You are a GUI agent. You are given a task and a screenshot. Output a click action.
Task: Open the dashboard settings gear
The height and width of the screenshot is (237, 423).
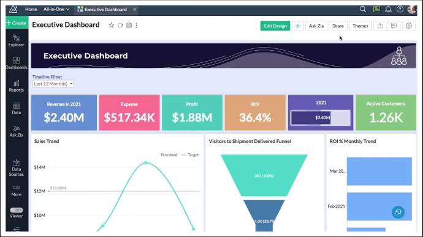tap(409, 26)
